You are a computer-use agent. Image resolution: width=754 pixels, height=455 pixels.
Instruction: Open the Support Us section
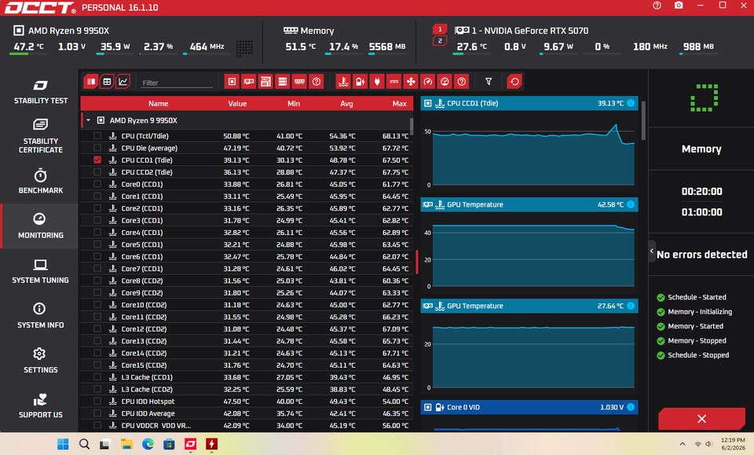(x=40, y=406)
